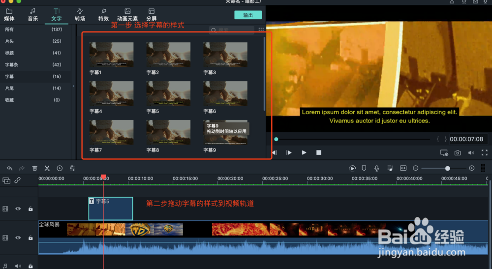Step back one frame in preview
The width and height of the screenshot is (492, 269).
click(x=275, y=152)
